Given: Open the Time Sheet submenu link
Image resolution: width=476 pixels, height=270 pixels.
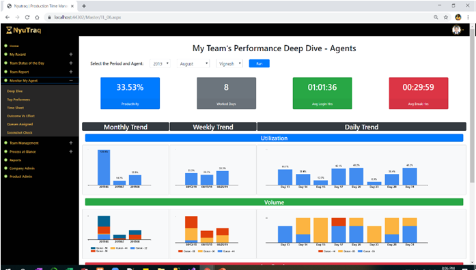Looking at the screenshot, I should point(16,108).
